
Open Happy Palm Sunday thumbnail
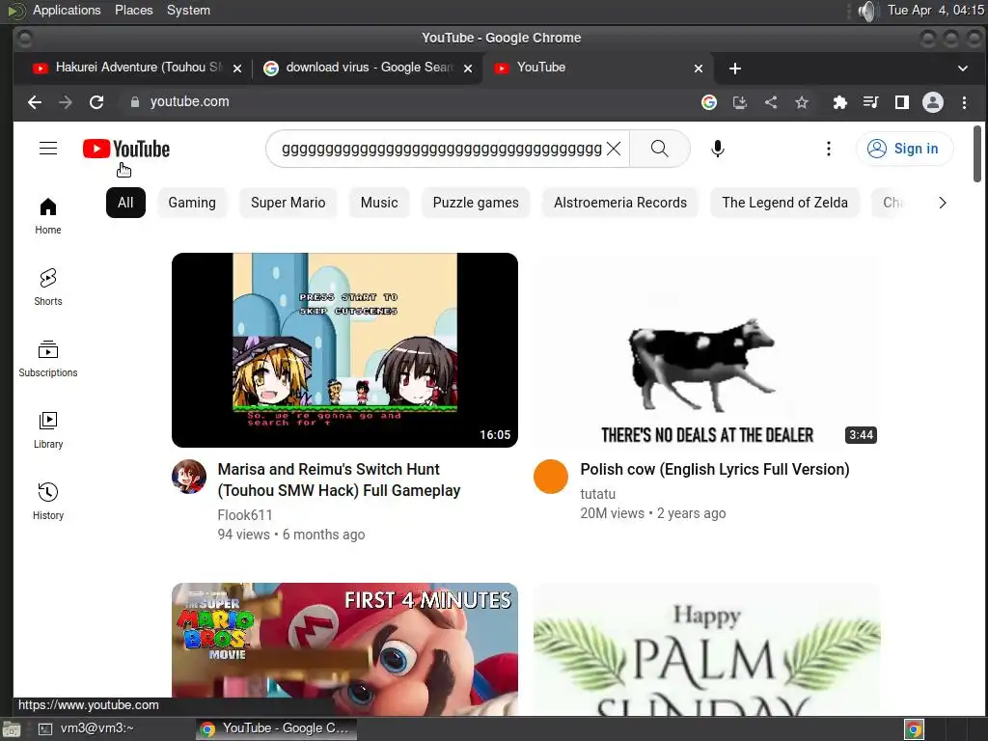click(x=706, y=649)
